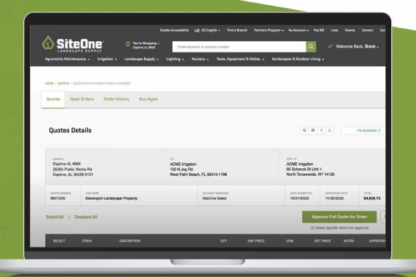Click the download quote icon
The height and width of the screenshot is (277, 416).
point(330,130)
